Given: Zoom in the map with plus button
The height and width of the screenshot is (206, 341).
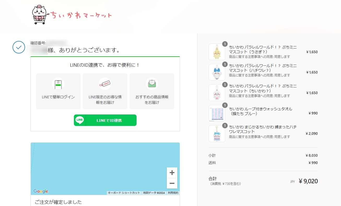Looking at the screenshot, I should coord(172,173).
